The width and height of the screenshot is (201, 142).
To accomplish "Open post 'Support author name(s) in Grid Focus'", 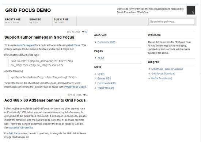I will [39, 37].
